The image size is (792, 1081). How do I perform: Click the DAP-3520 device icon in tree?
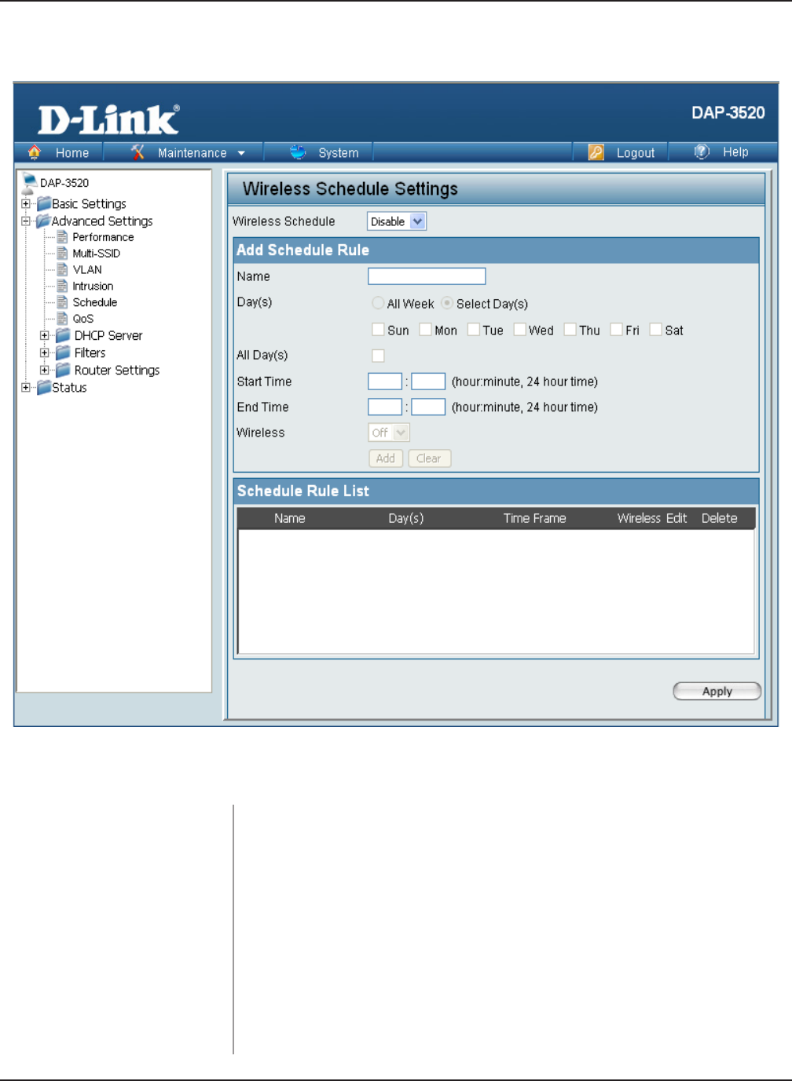tap(29, 184)
